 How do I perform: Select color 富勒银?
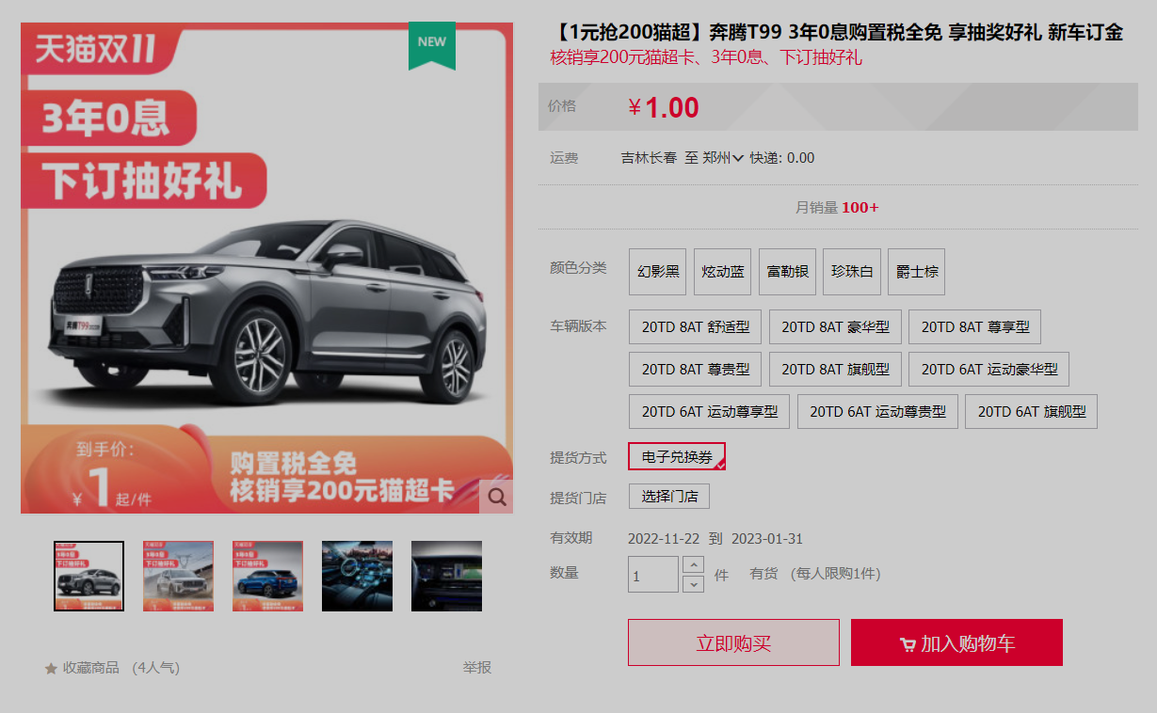(787, 272)
